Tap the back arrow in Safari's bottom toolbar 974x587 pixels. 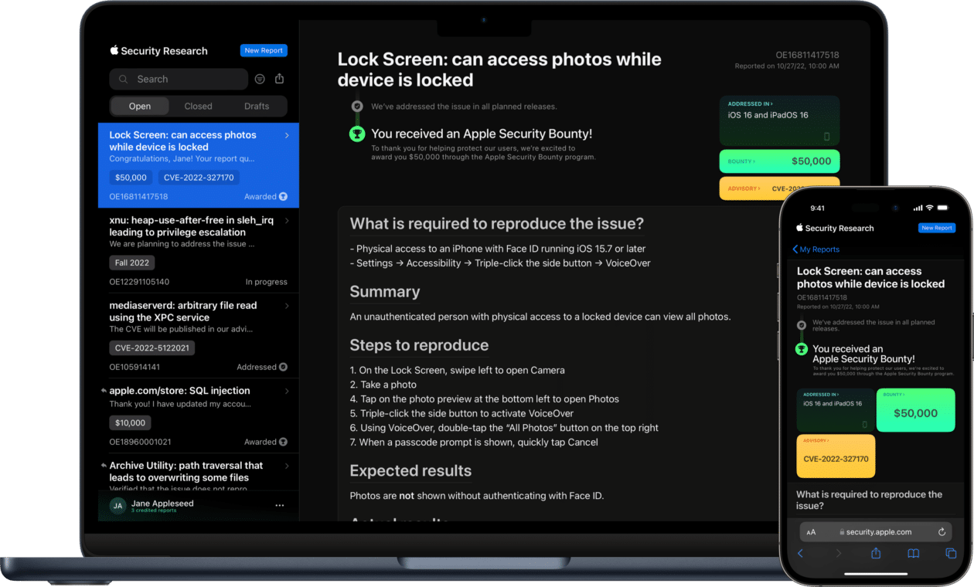801,553
